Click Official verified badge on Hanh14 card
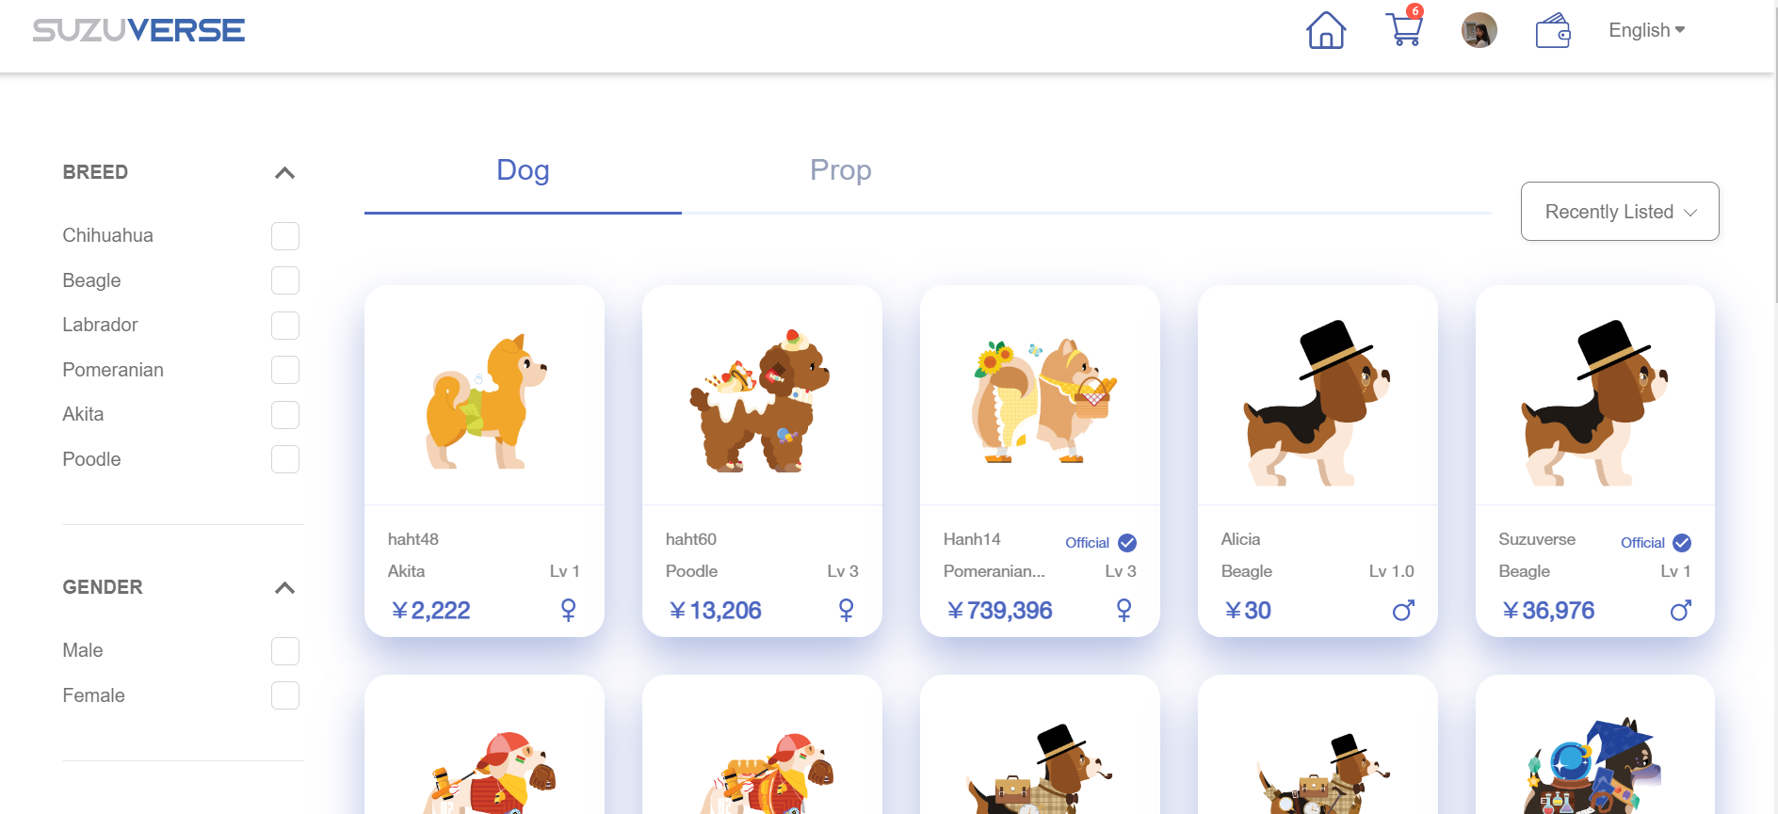The height and width of the screenshot is (814, 1778). pyautogui.click(x=1126, y=543)
